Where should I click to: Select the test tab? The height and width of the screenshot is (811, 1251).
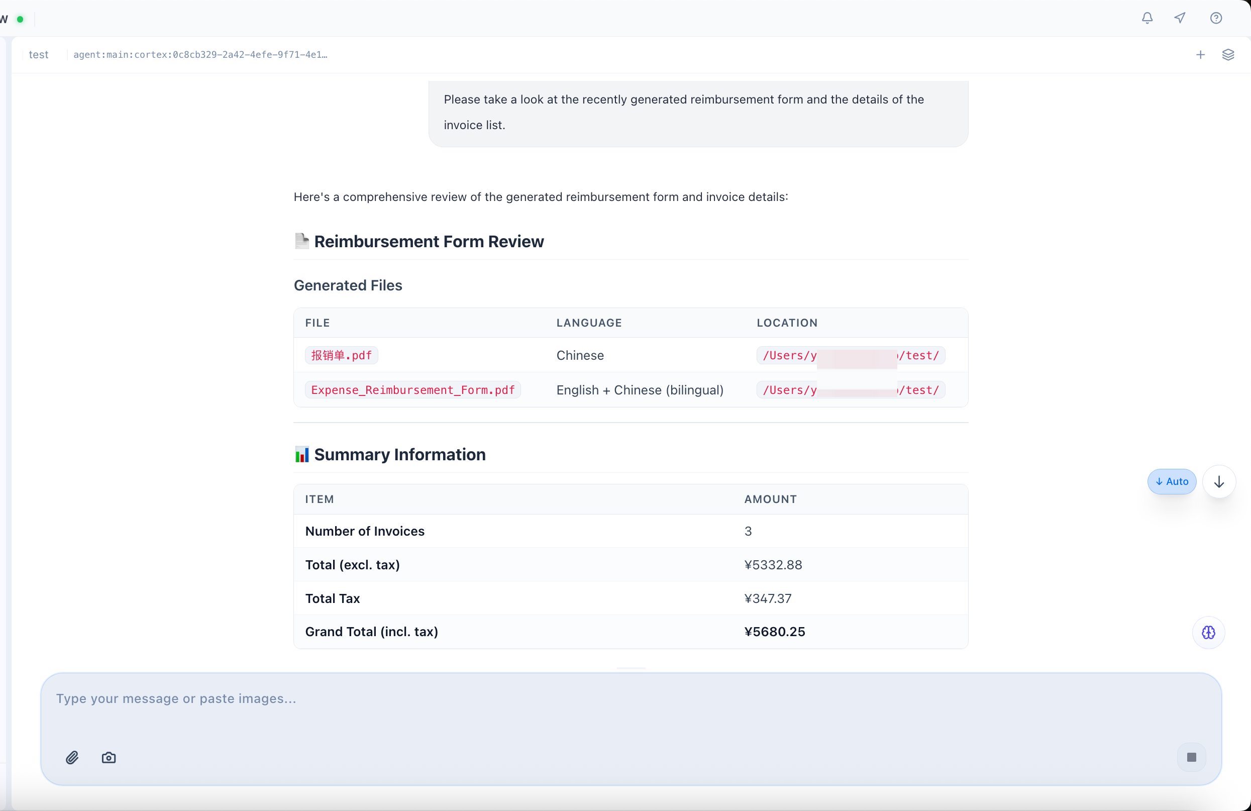click(38, 55)
